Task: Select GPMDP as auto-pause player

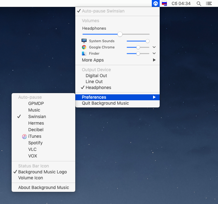Action: tap(44, 103)
